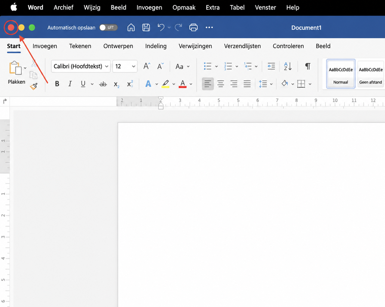Viewport: 385px width, 307px height.
Task: Open the Archief menu in menu bar
Action: coord(63,7)
